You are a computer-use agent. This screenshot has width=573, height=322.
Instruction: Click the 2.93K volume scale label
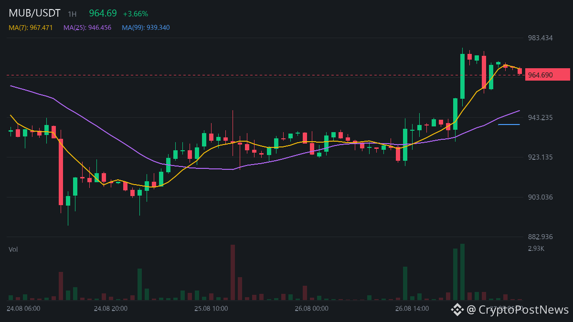click(x=536, y=249)
